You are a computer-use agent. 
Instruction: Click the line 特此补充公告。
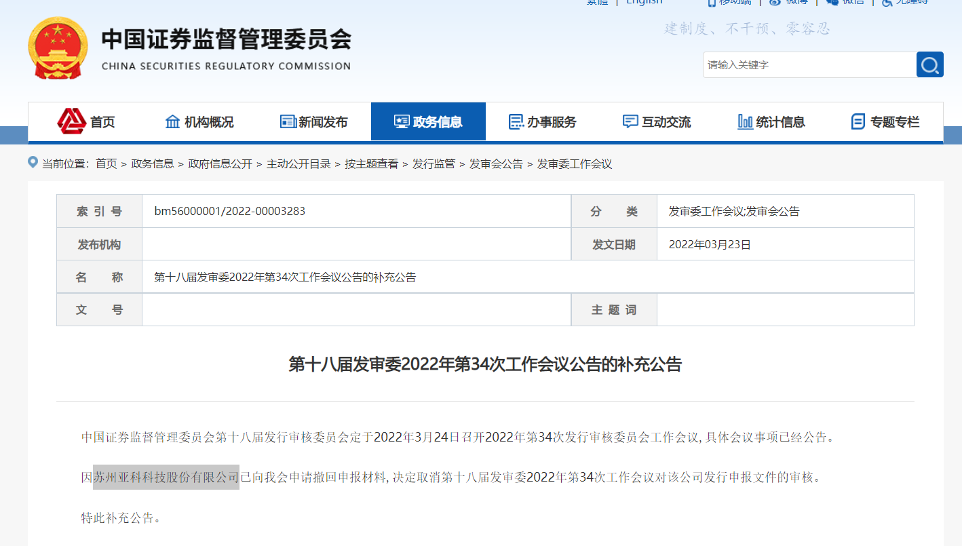pos(121,518)
